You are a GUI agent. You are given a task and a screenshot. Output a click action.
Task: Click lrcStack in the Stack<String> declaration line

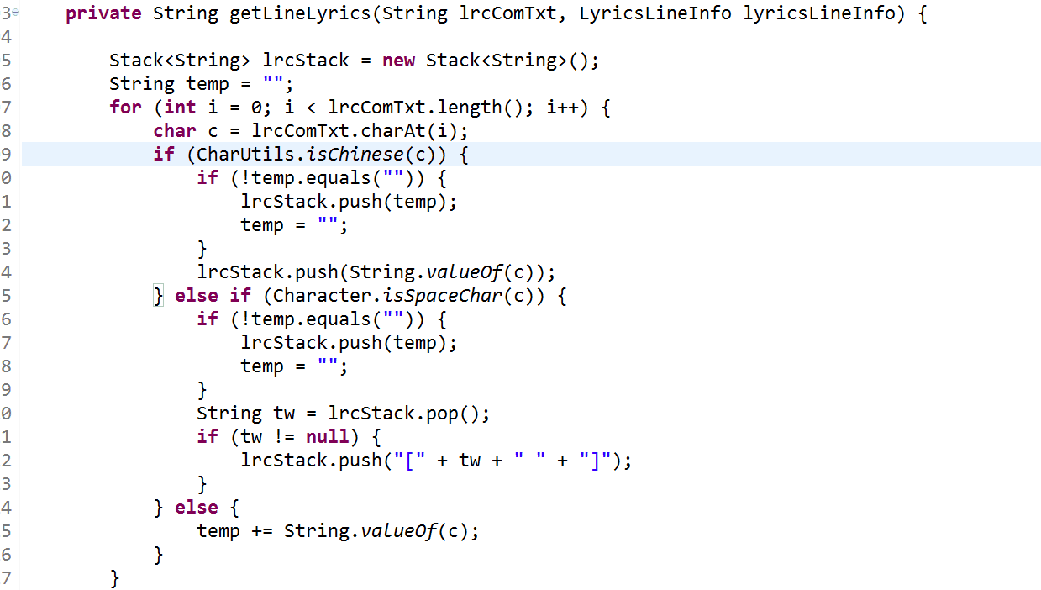306,61
